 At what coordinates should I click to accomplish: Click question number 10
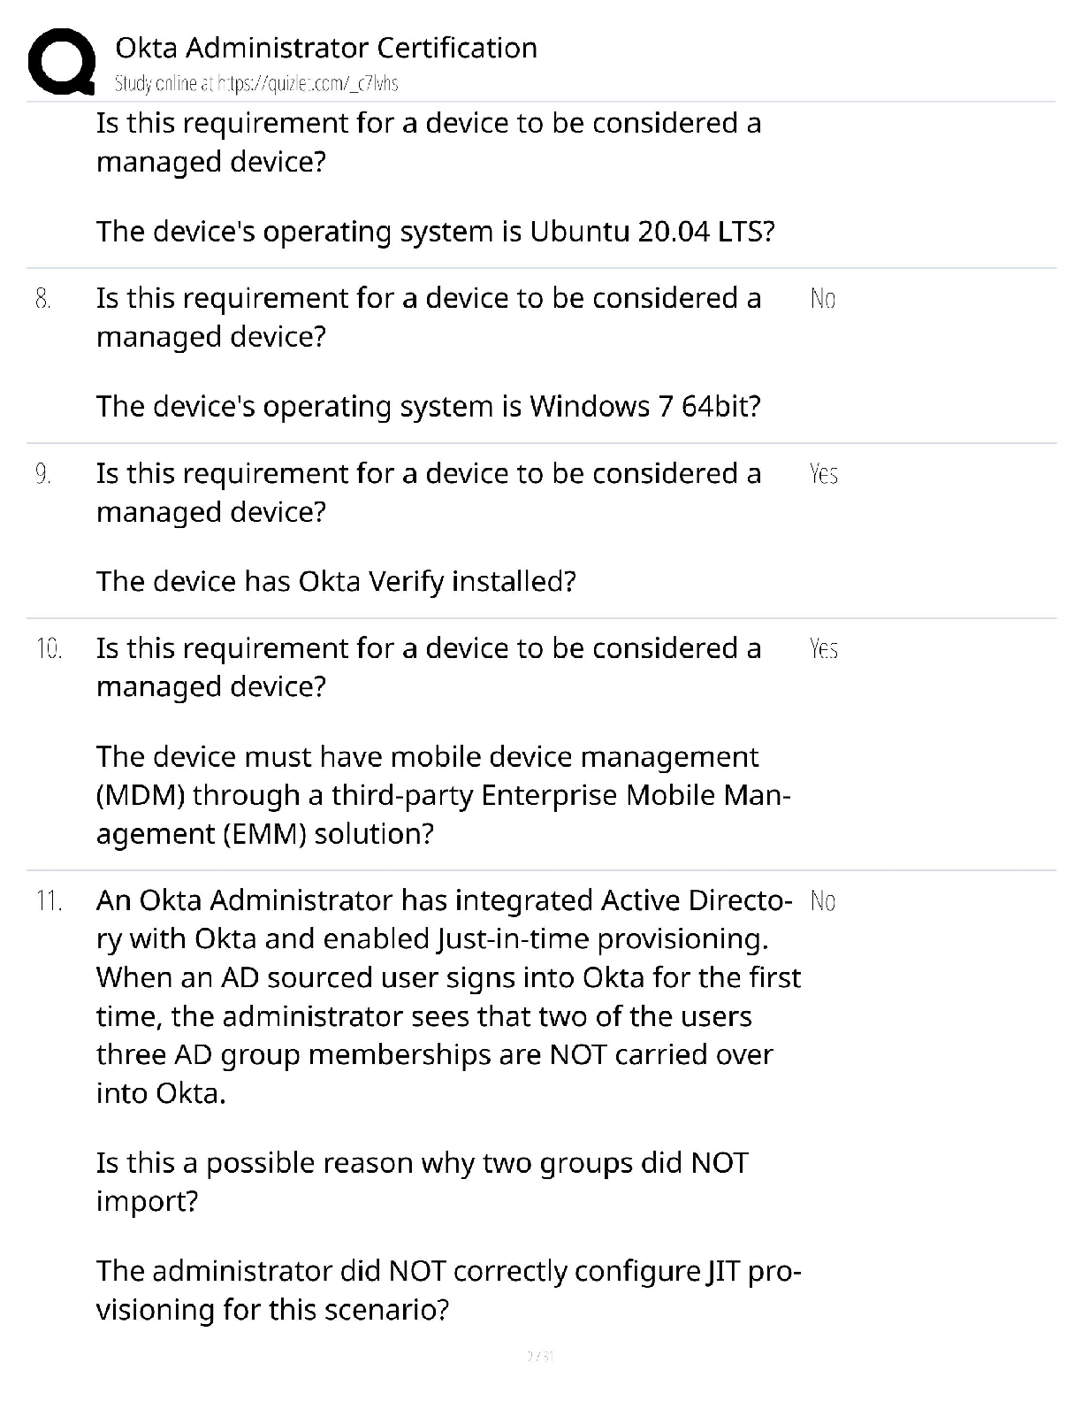tap(49, 649)
